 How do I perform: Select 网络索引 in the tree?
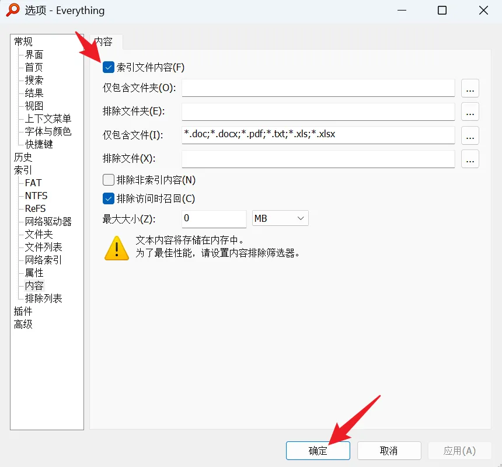tap(43, 260)
